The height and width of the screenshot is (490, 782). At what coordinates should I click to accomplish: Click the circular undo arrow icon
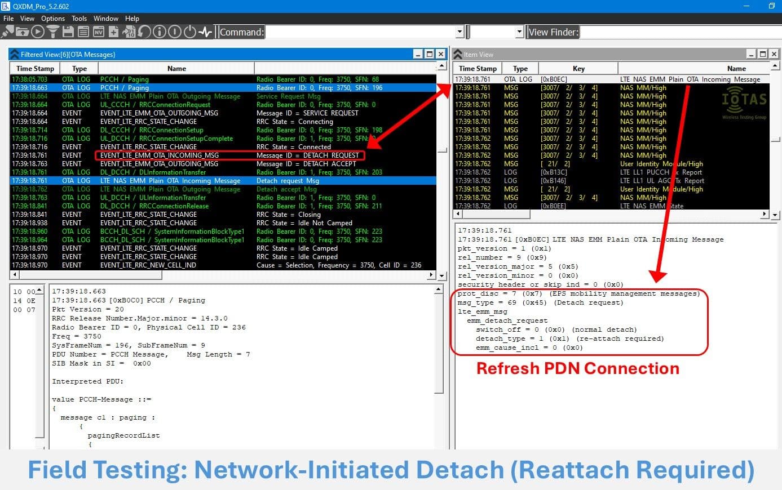[x=144, y=32]
